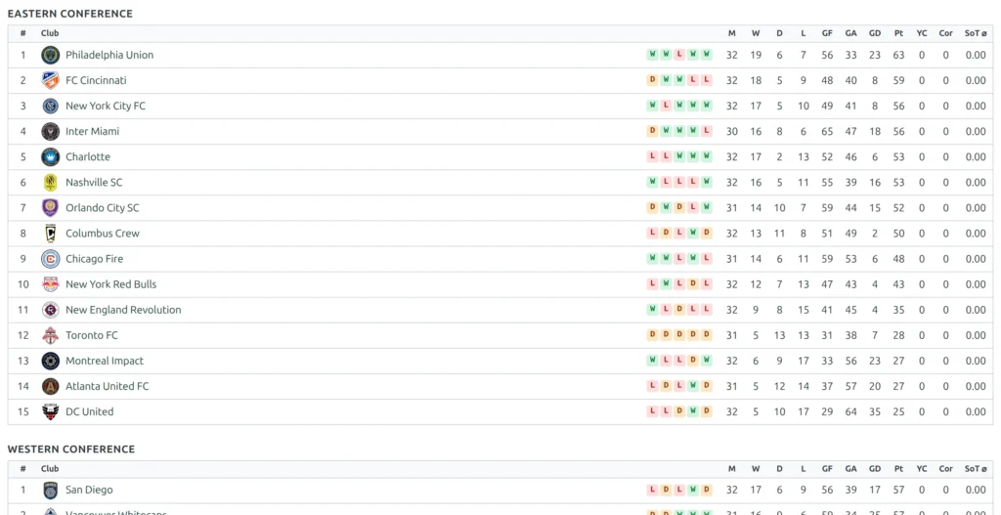This screenshot has height=515, width=1001.
Task: Open the FC Cincinnati team link
Action: click(97, 80)
